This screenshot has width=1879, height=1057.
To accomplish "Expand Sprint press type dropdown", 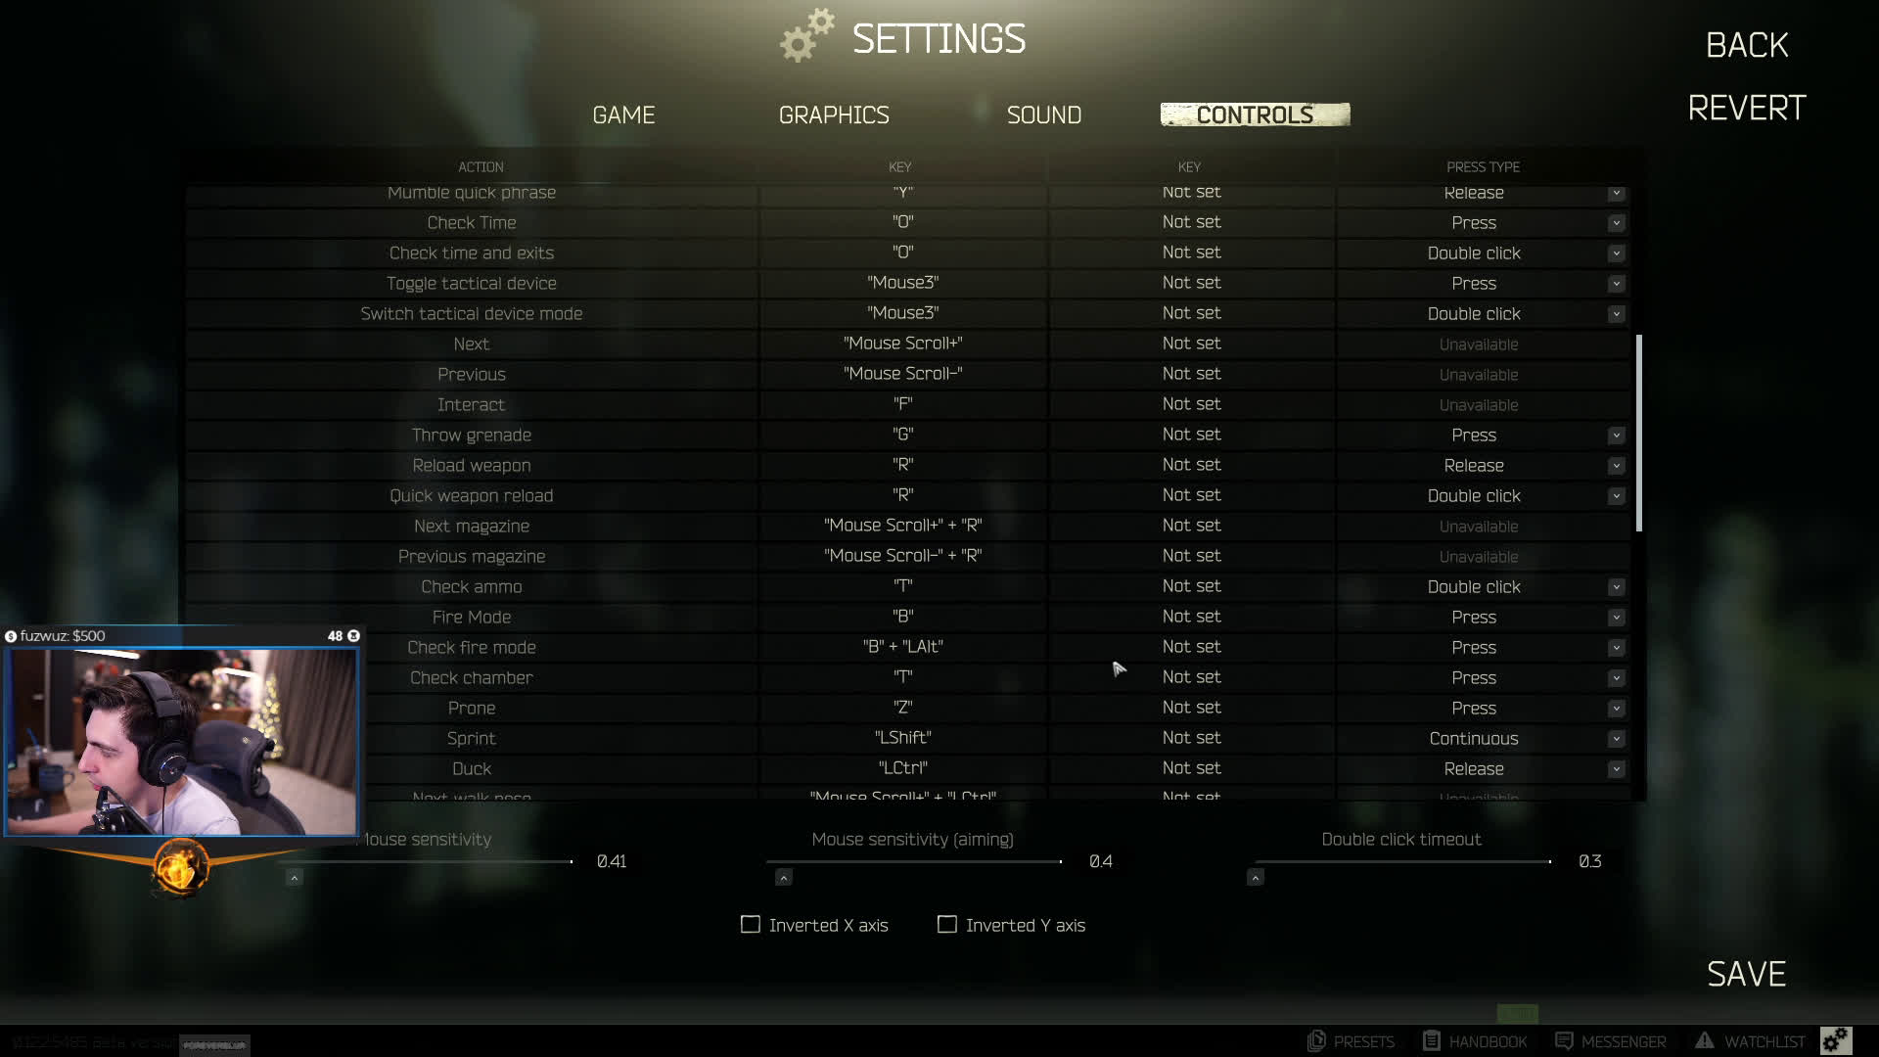I will click(1617, 738).
